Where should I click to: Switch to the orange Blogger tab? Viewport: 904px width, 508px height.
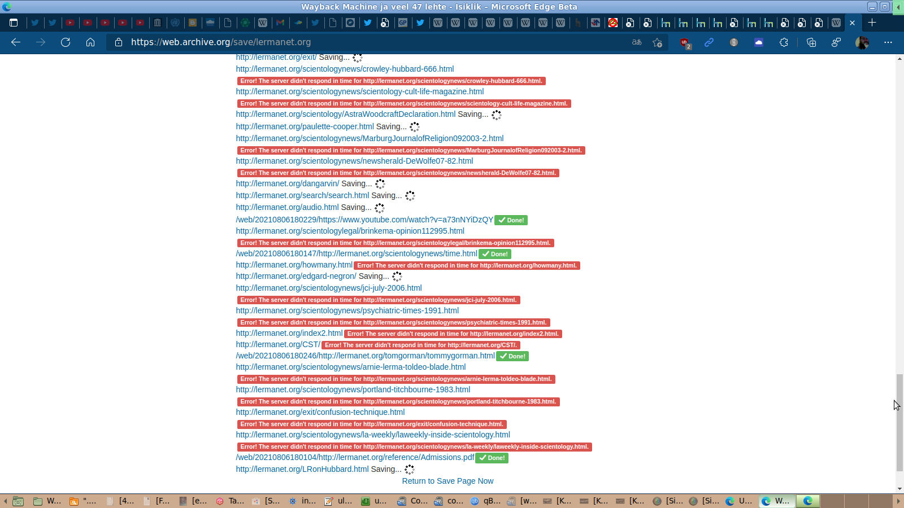tap(193, 23)
